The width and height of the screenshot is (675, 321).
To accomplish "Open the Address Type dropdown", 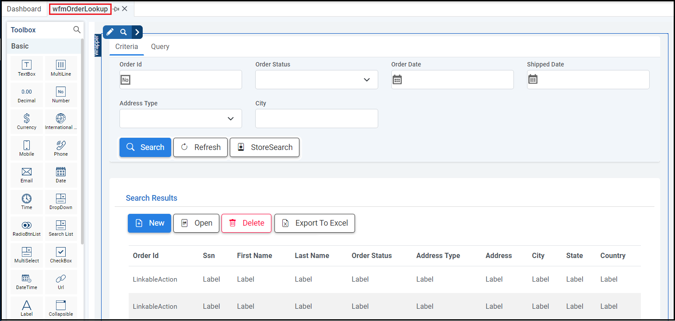I will pyautogui.click(x=231, y=119).
